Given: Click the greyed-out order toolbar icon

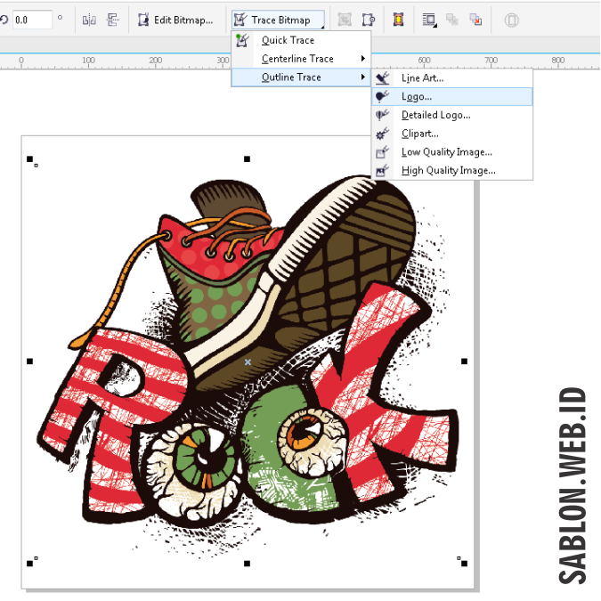Looking at the screenshot, I should [x=452, y=20].
